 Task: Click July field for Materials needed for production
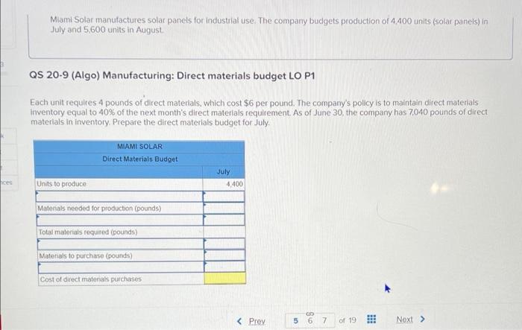coord(224,209)
